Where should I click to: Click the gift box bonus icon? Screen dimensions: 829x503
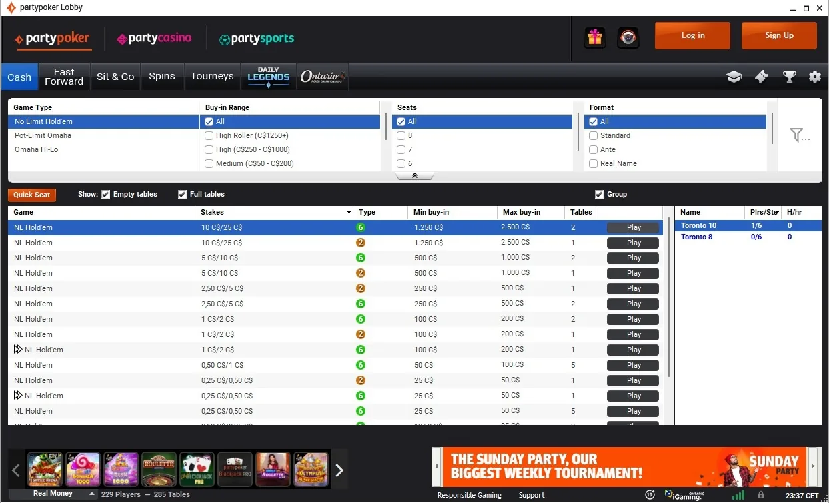594,37
